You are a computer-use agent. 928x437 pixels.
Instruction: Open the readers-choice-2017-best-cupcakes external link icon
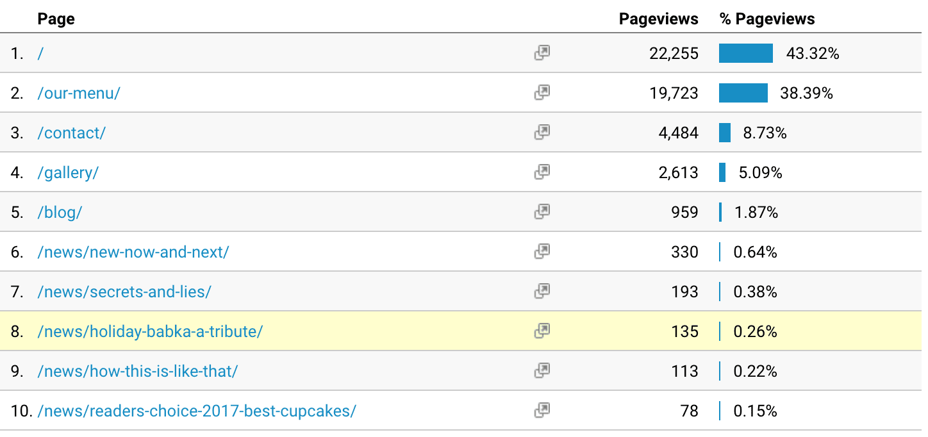pos(542,411)
